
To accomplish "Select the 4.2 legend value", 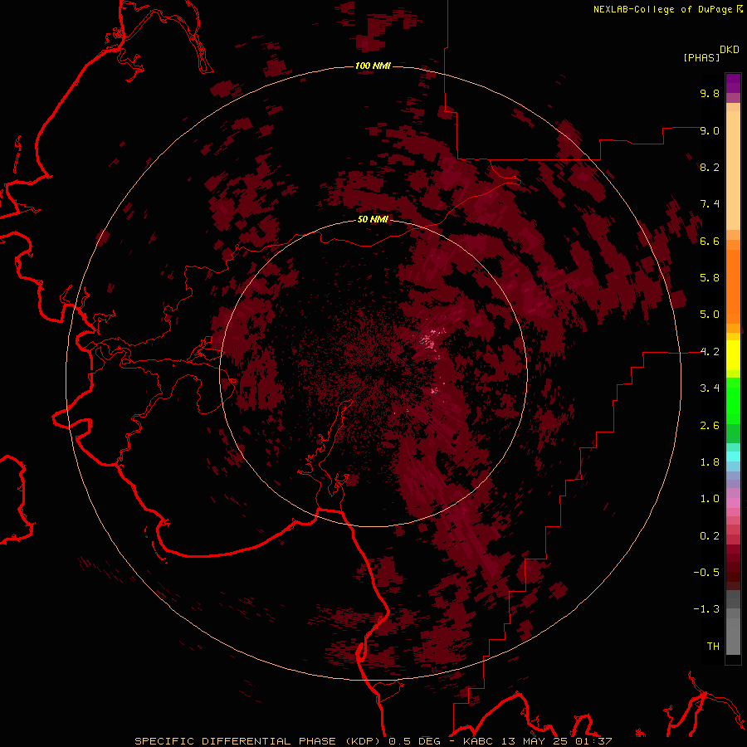I will tap(710, 352).
